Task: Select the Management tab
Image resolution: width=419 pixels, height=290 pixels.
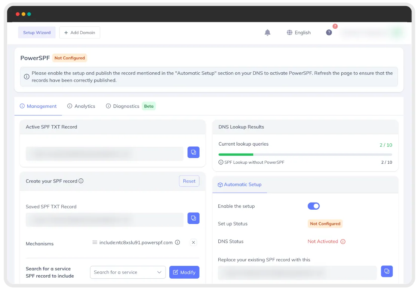Action: click(38, 106)
